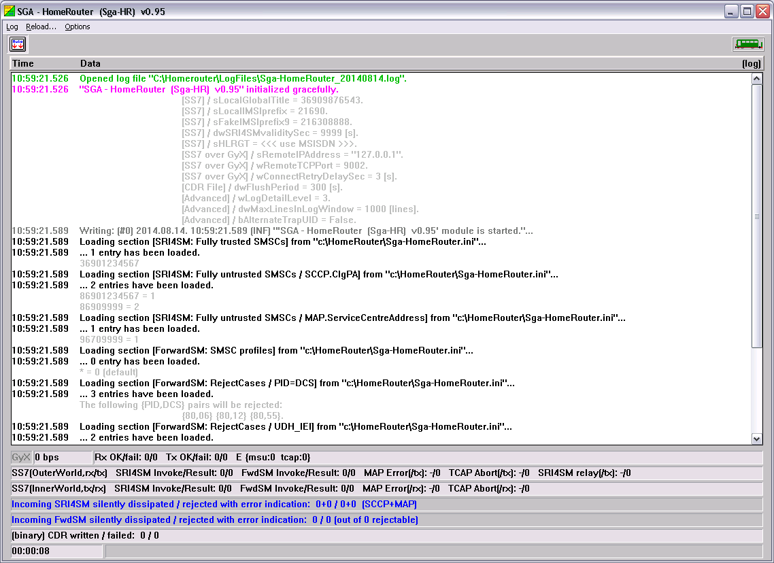Click the Time column header

click(x=23, y=63)
